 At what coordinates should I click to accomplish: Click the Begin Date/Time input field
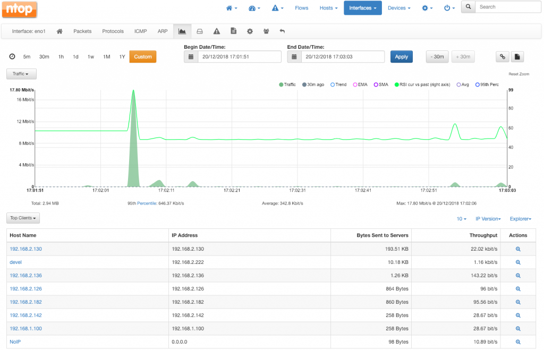(240, 57)
